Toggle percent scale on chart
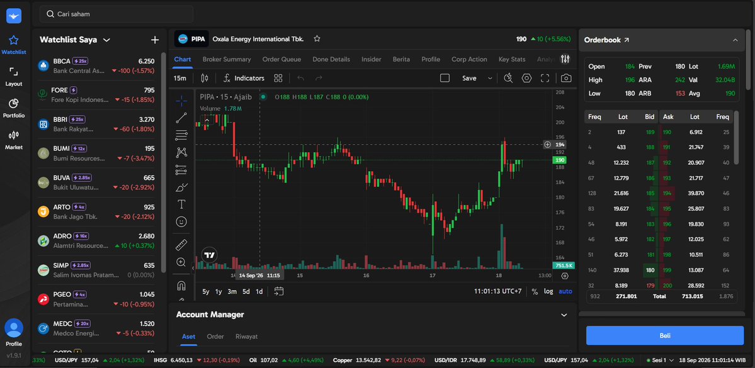 [x=535, y=291]
